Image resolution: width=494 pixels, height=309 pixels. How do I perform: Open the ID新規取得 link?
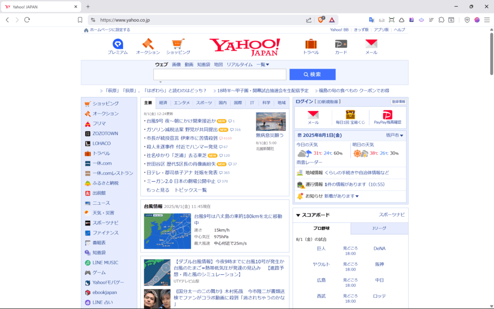point(328,102)
